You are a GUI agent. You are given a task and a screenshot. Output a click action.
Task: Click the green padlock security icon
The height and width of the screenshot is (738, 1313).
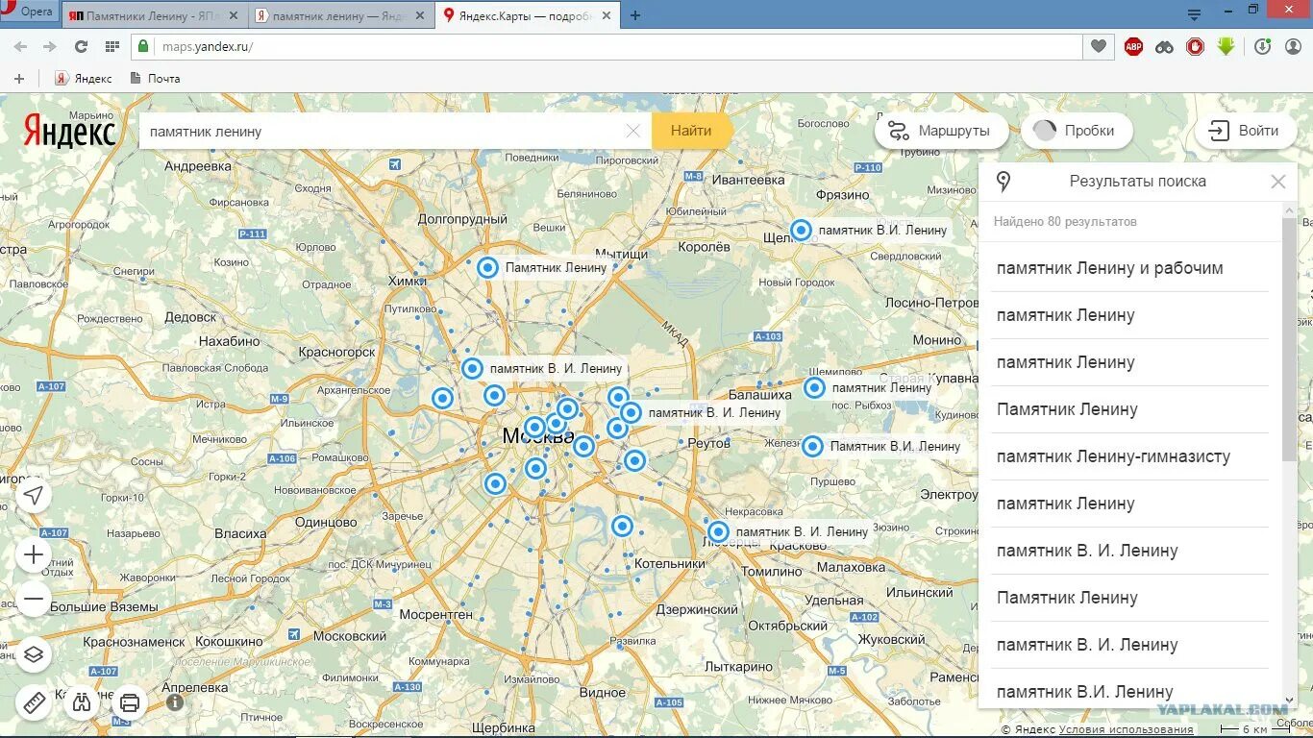click(x=143, y=46)
